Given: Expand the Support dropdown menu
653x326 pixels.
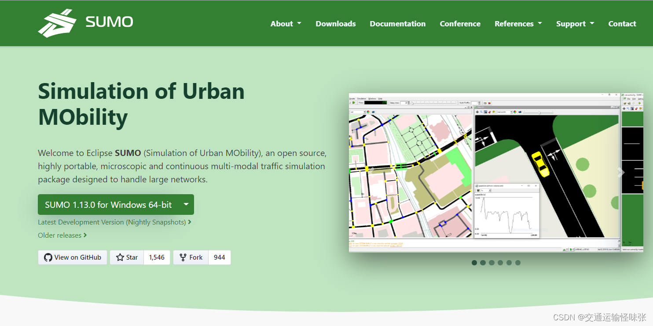Looking at the screenshot, I should click(575, 24).
